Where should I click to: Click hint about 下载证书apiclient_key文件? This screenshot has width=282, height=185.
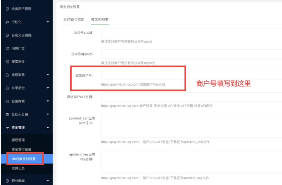tap(155, 178)
